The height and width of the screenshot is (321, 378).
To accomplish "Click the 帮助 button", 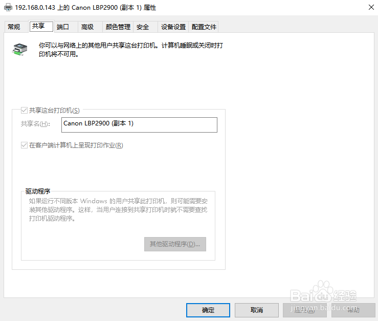I will pos(353,310).
